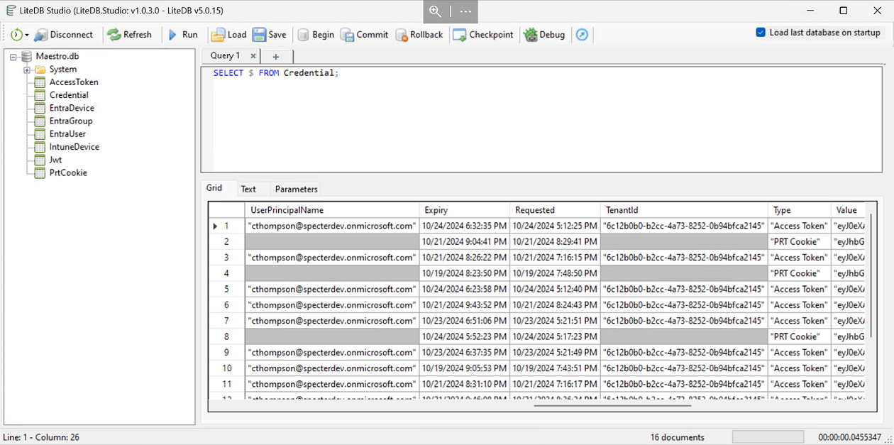Select the Jwt collection
This screenshot has width=894, height=445.
[x=56, y=160]
